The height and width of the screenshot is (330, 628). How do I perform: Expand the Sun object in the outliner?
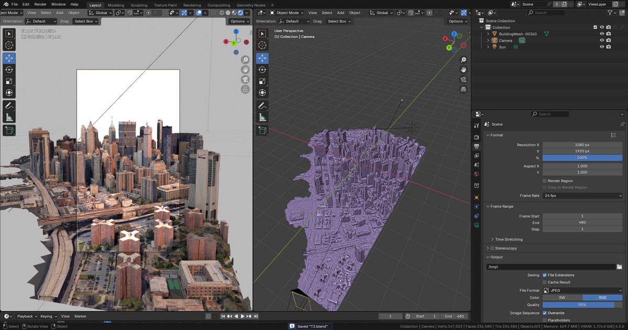pos(487,47)
